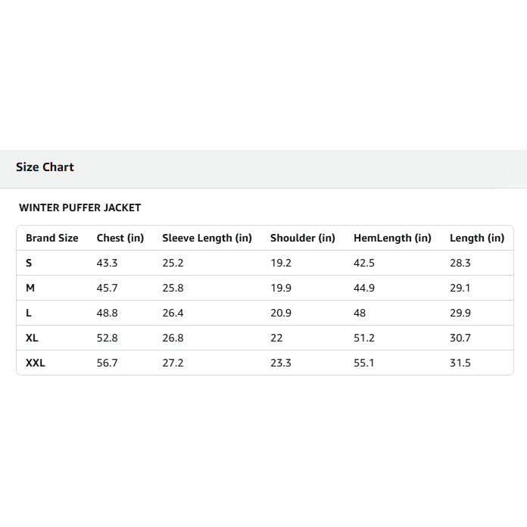Click the Shoulder (in) column header

tap(303, 238)
